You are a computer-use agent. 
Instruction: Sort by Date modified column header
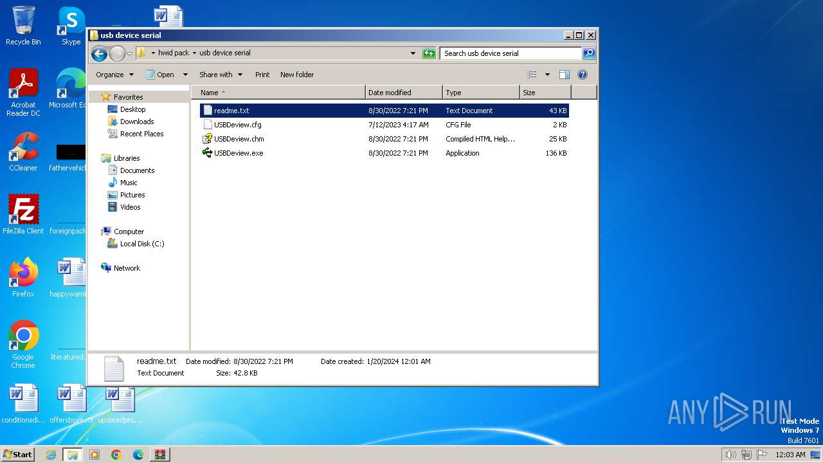(404, 93)
